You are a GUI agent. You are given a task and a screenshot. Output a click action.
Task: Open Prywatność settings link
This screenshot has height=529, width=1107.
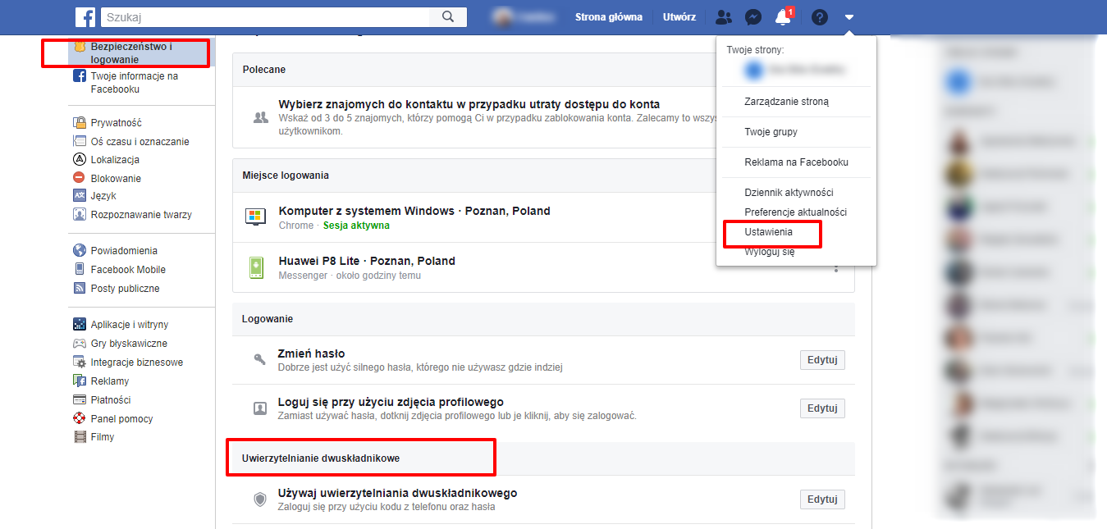117,123
